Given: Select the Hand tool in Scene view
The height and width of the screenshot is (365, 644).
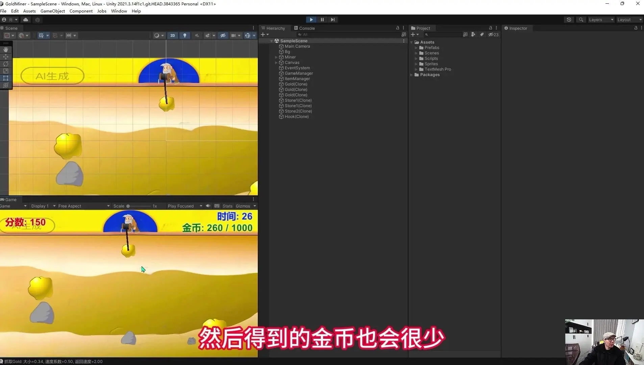Looking at the screenshot, I should coord(6,50).
